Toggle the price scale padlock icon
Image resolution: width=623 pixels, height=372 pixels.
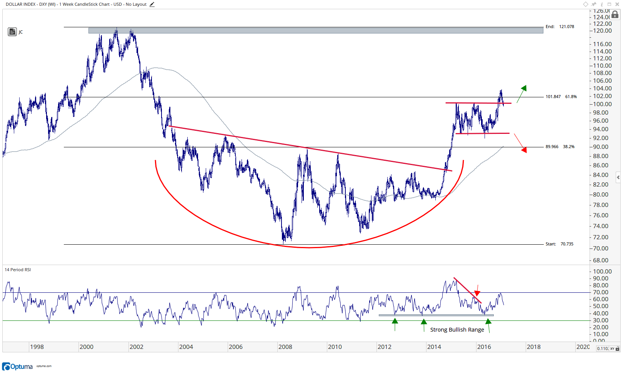(615, 15)
